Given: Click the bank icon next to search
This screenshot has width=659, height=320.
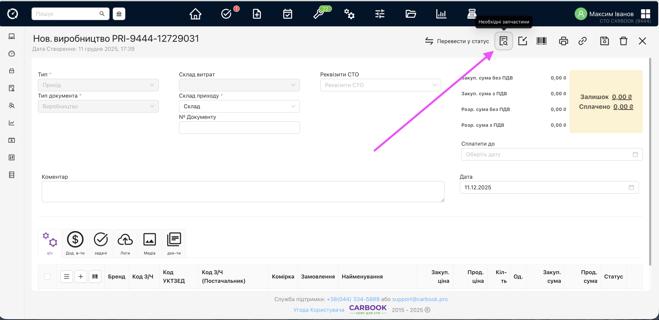Looking at the screenshot, I should tap(119, 14).
